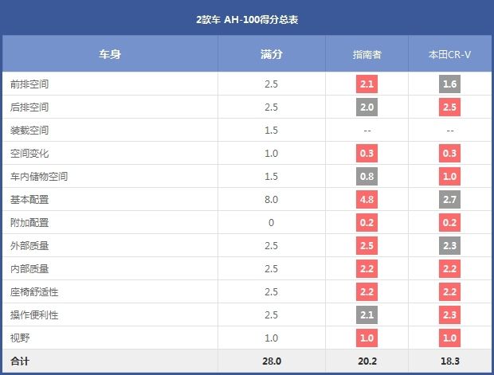Click the 8.0 full score for 基本配置

(x=271, y=199)
